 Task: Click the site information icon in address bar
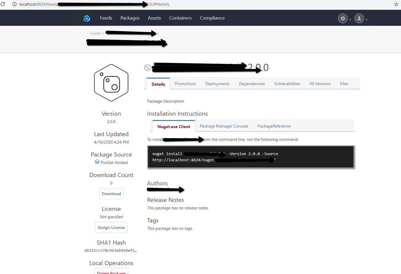14,4
